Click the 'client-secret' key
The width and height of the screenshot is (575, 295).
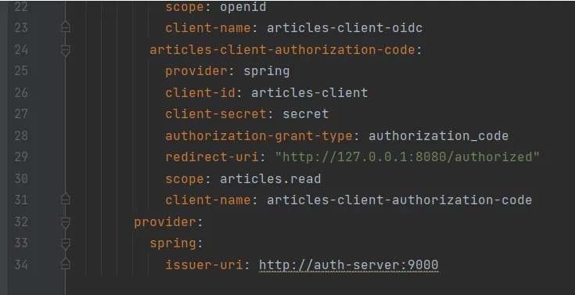[x=216, y=113]
